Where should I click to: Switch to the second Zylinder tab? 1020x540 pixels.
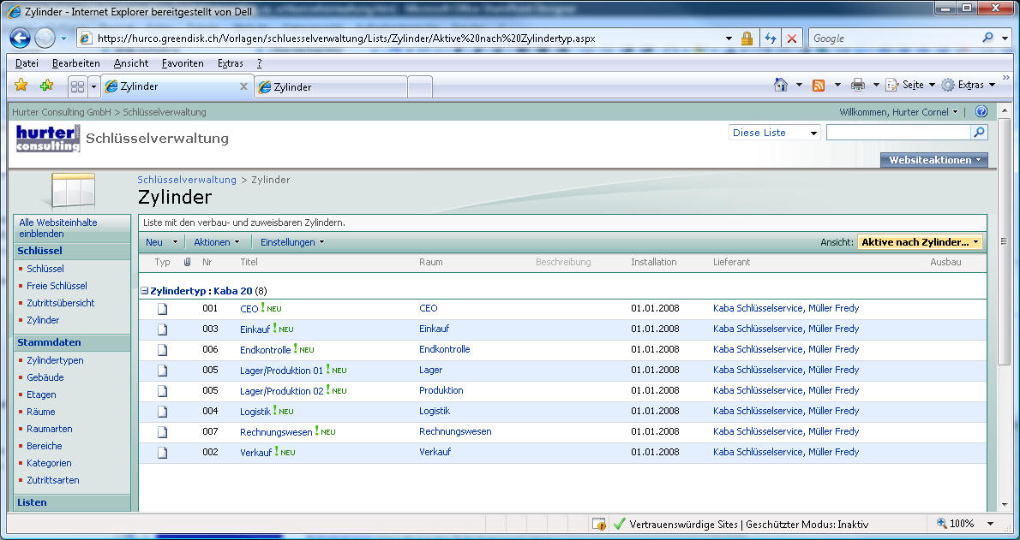(x=330, y=87)
